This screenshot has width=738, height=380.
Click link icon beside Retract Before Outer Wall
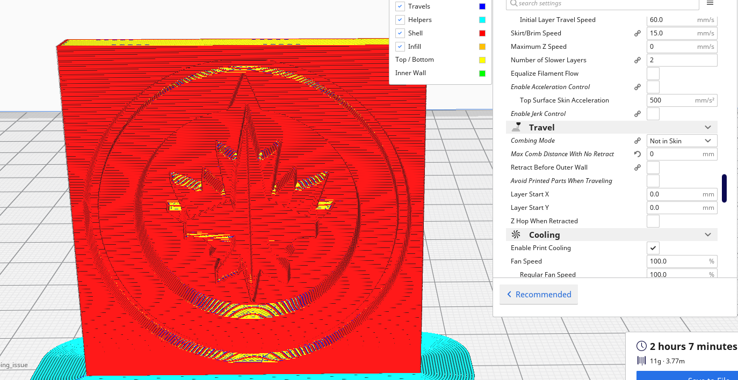coord(638,167)
